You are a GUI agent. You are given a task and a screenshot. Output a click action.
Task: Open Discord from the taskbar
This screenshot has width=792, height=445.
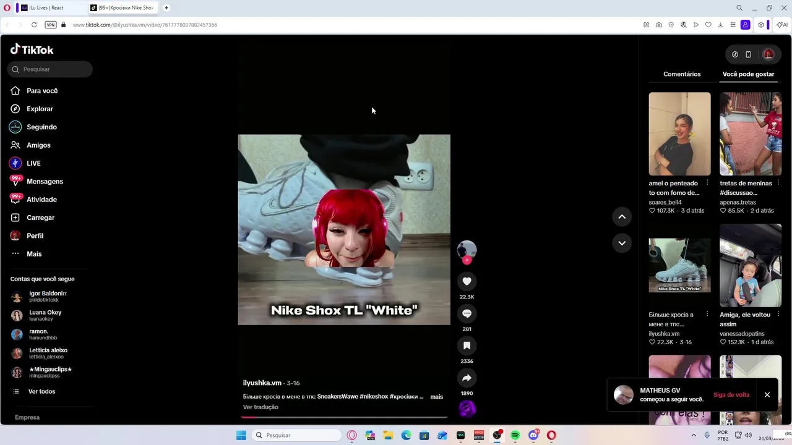533,435
